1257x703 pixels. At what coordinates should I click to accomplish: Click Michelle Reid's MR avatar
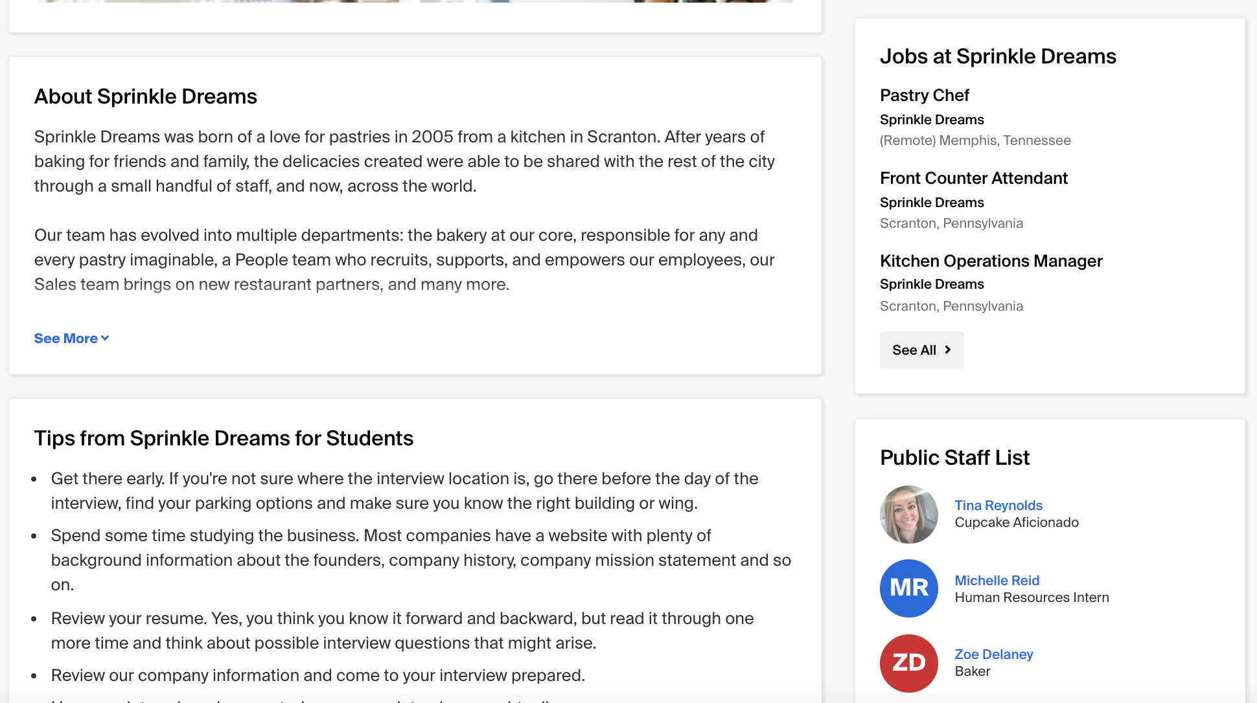908,588
